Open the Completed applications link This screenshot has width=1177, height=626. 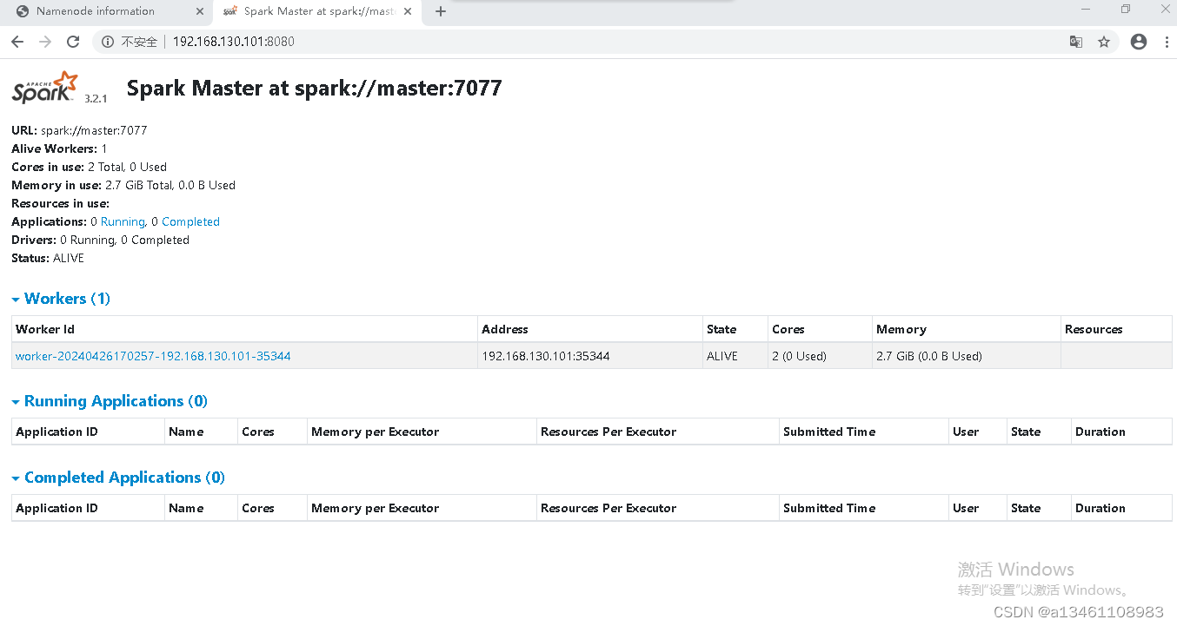coord(190,221)
